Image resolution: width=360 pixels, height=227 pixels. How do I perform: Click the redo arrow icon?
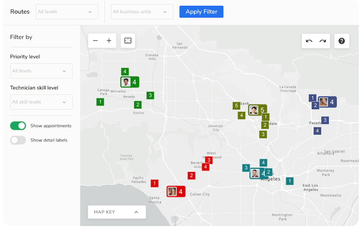[x=322, y=41]
